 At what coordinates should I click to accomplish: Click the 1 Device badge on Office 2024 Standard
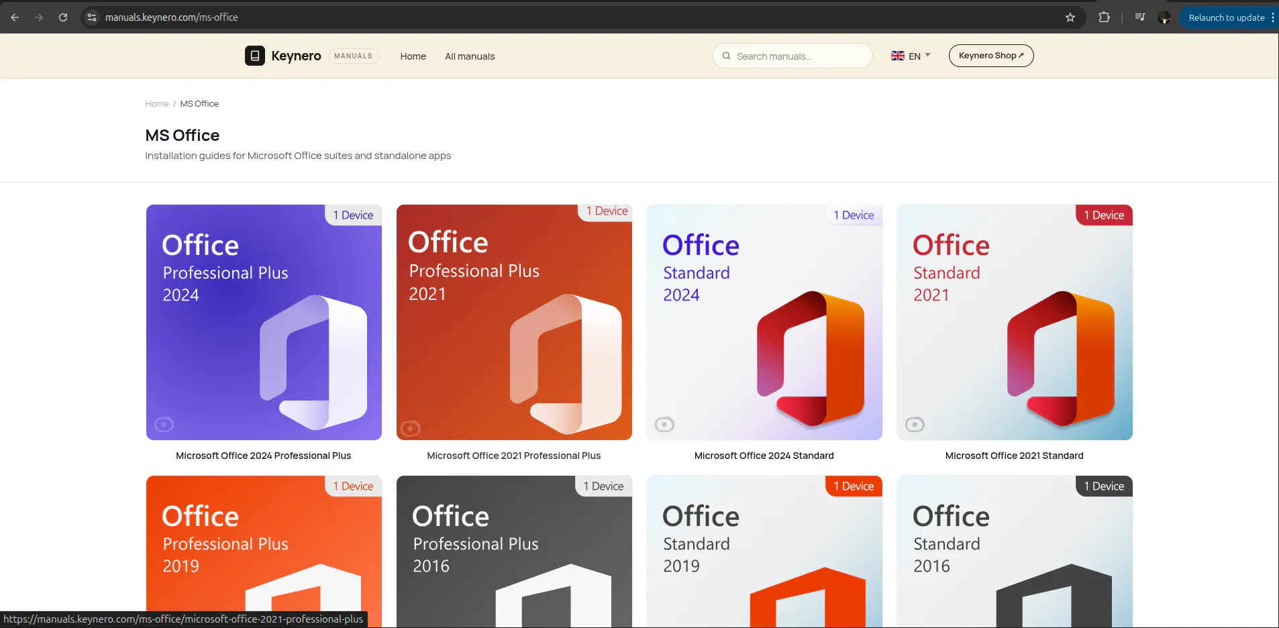point(854,215)
